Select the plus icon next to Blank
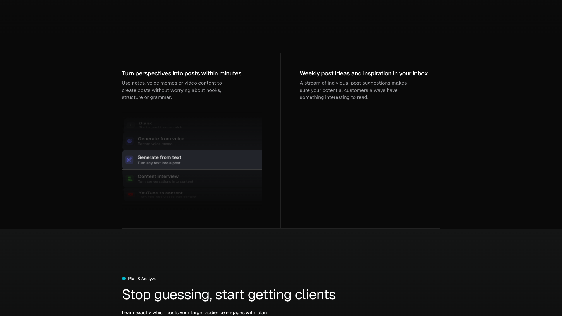The width and height of the screenshot is (562, 316). [131, 125]
